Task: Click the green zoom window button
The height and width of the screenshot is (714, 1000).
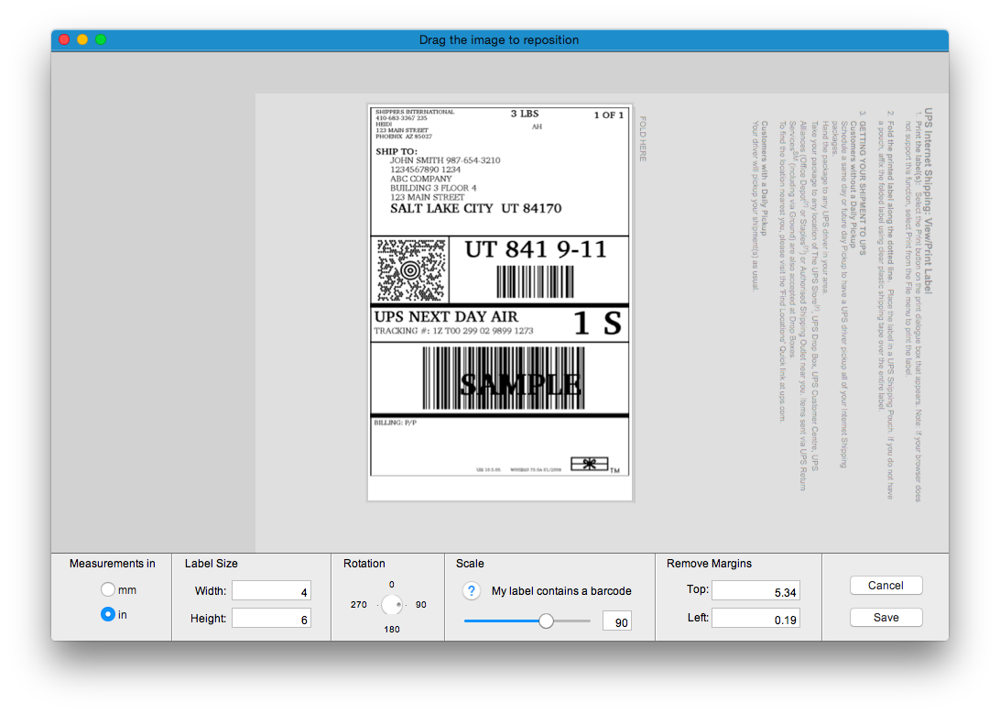Action: pos(101,39)
